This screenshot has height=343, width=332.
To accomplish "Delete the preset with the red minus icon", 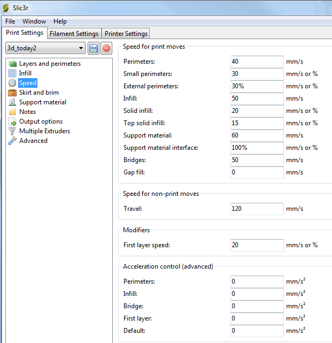I will (106, 48).
